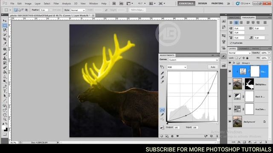The image size is (273, 153).
Task: Select the Hand tool
Action: (x=5, y=115)
